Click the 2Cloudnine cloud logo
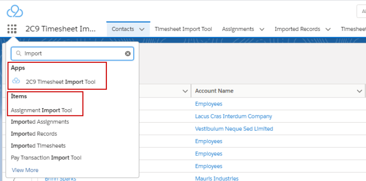The image size is (366, 181). coord(15,11)
